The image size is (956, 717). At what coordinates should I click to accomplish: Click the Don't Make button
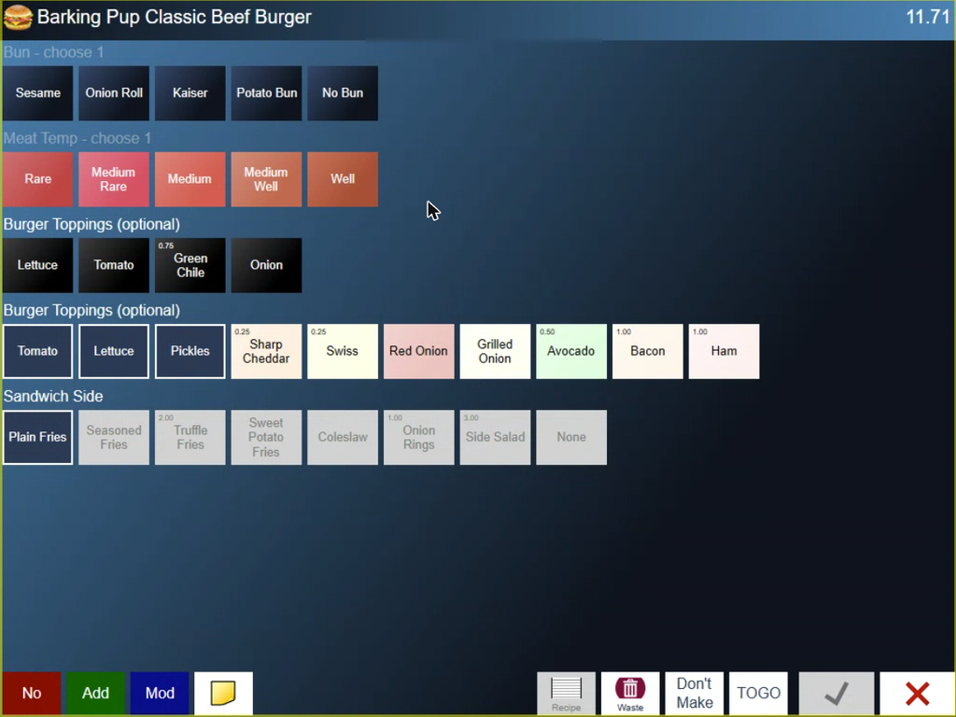695,694
